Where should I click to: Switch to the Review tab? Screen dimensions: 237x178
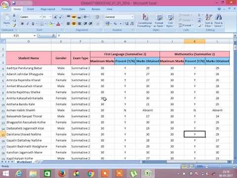click(96, 9)
